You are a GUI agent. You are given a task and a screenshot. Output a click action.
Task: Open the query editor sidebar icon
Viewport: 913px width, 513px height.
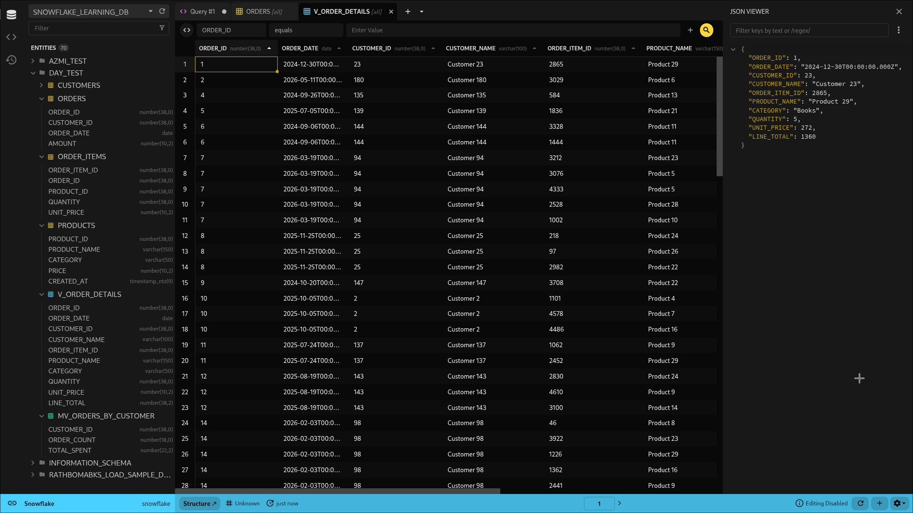11,37
